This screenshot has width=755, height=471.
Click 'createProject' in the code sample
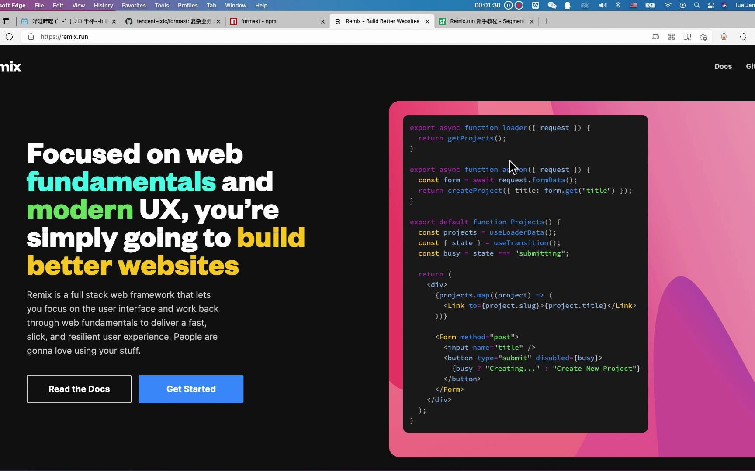tap(475, 191)
